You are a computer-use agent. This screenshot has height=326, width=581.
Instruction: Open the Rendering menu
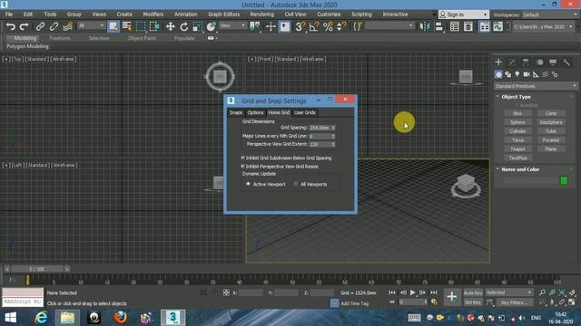pos(262,14)
